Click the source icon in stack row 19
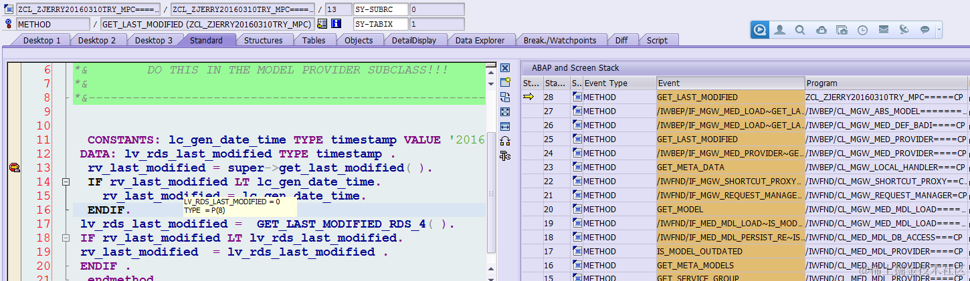Screen dimensions: 970x281 (577, 223)
